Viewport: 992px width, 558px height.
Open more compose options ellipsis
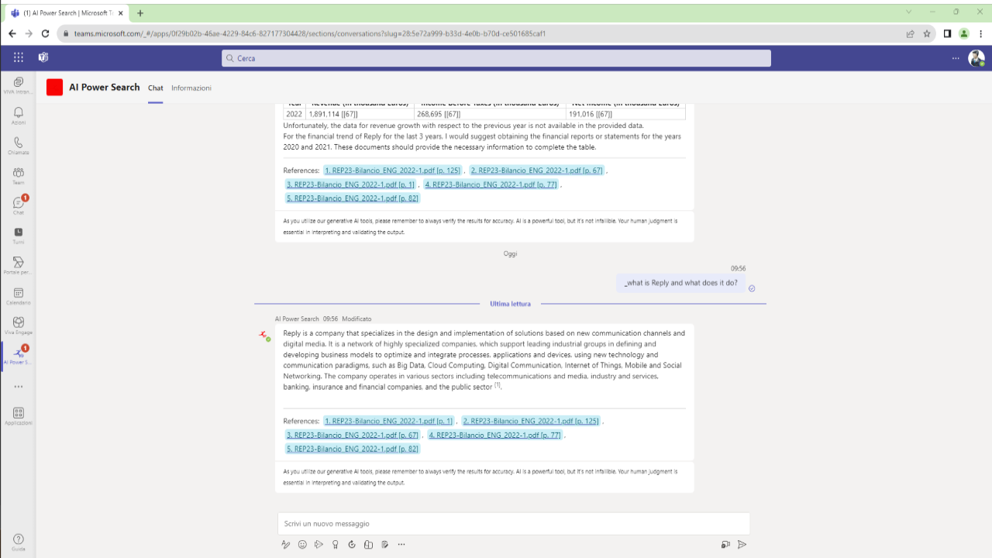(401, 544)
